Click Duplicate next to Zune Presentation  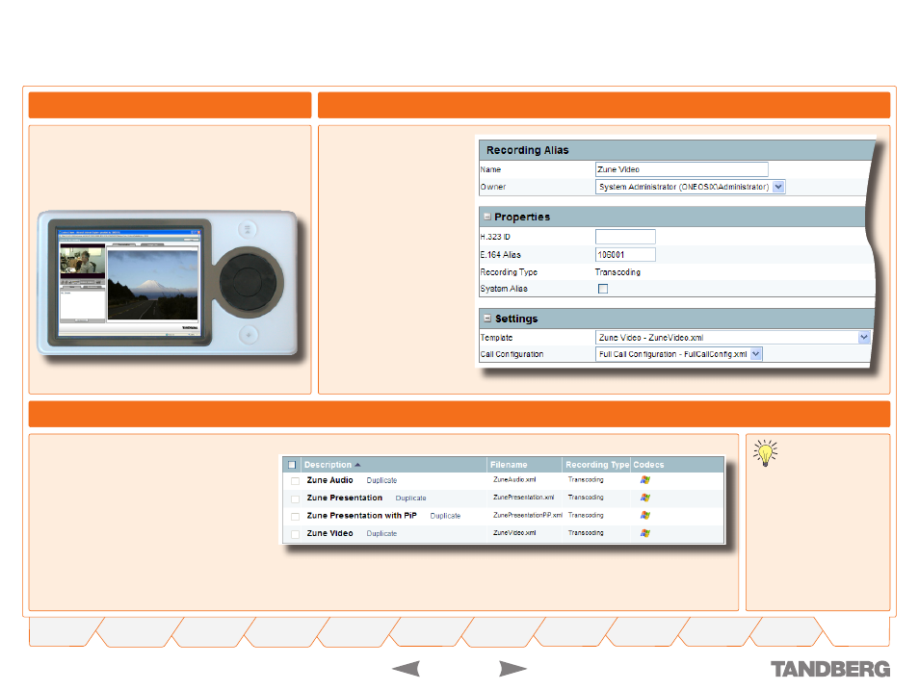[x=411, y=498]
